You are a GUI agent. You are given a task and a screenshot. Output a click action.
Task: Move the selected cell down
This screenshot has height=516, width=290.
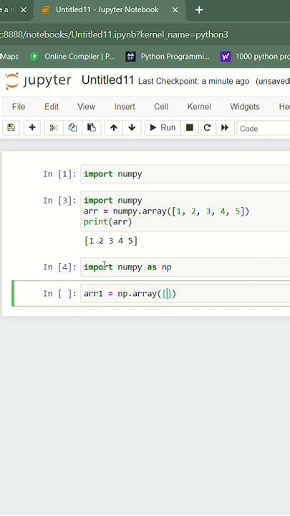(132, 128)
